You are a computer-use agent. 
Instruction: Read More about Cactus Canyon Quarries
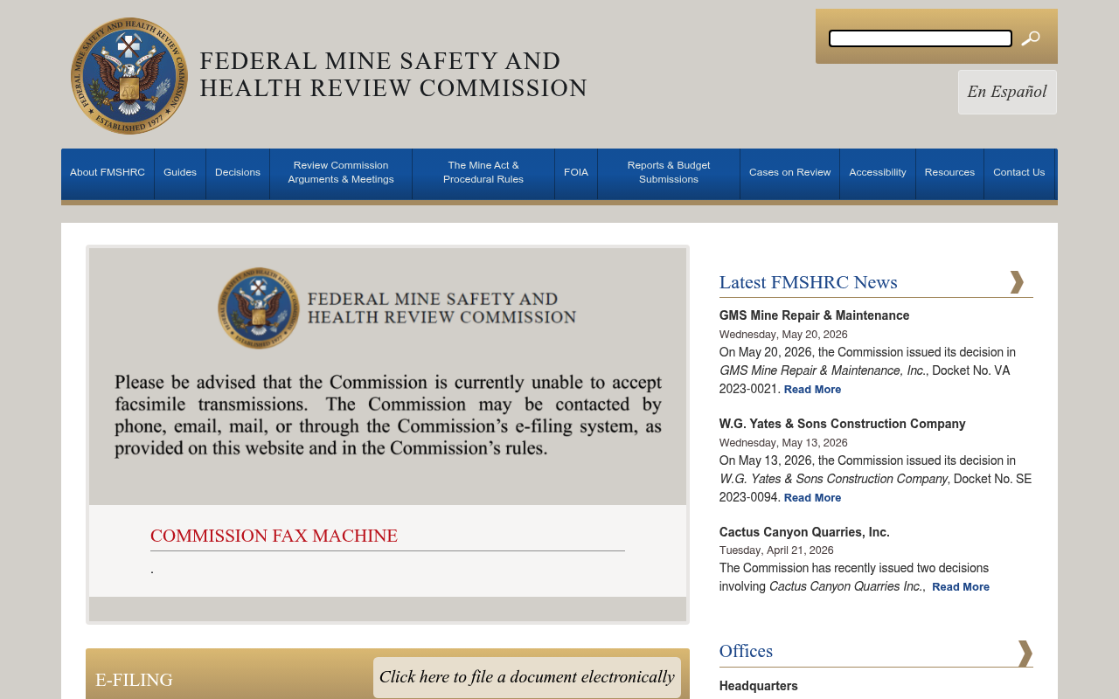point(961,587)
